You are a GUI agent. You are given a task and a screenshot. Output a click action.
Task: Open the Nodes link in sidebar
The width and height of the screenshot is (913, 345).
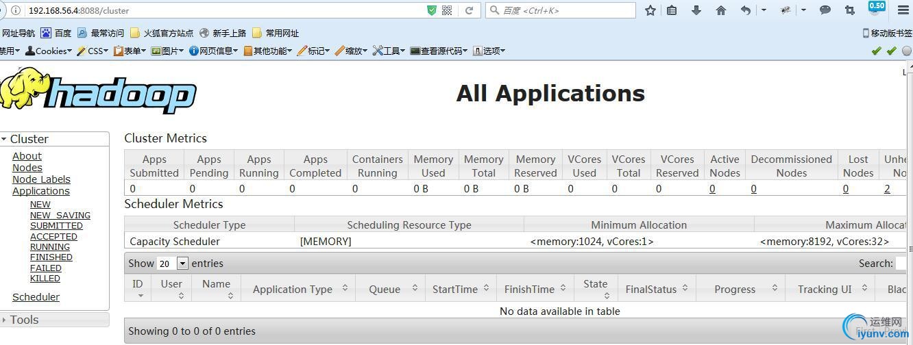(27, 168)
